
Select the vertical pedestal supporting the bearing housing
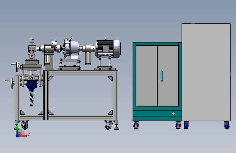pyautogui.click(x=49, y=62)
